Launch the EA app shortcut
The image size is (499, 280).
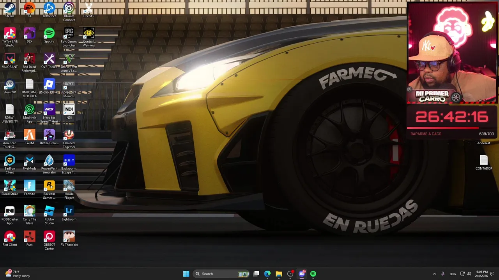[x=29, y=10]
